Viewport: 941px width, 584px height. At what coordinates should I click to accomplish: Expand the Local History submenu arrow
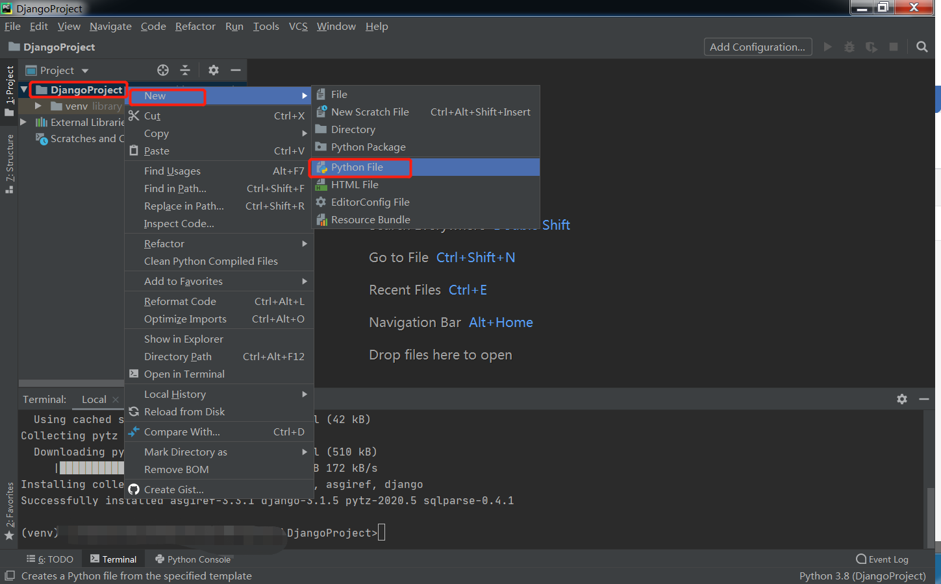(305, 394)
